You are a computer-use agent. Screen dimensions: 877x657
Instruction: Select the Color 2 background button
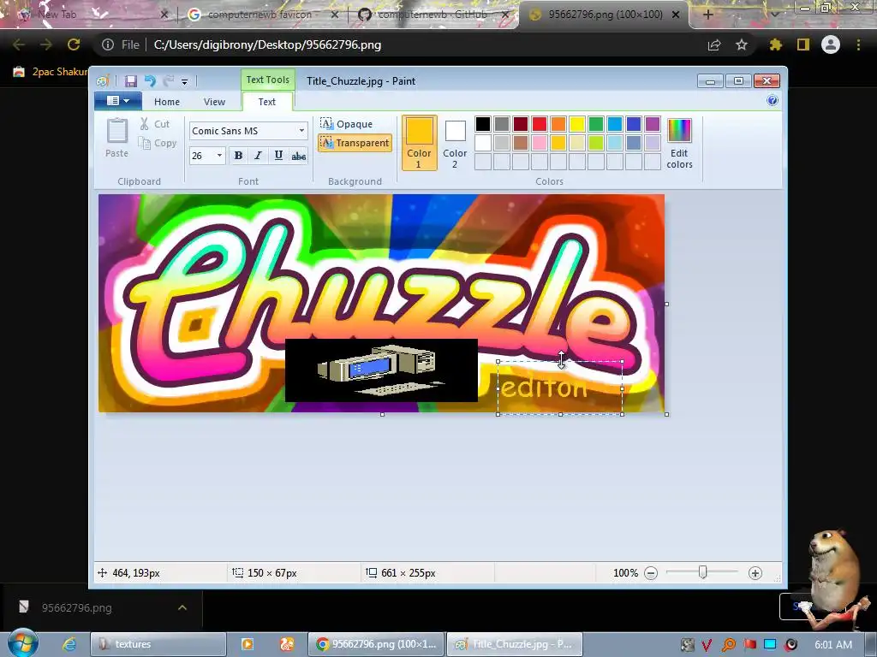click(x=455, y=143)
